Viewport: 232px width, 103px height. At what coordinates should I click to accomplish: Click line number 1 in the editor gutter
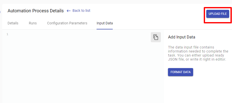click(x=7, y=34)
